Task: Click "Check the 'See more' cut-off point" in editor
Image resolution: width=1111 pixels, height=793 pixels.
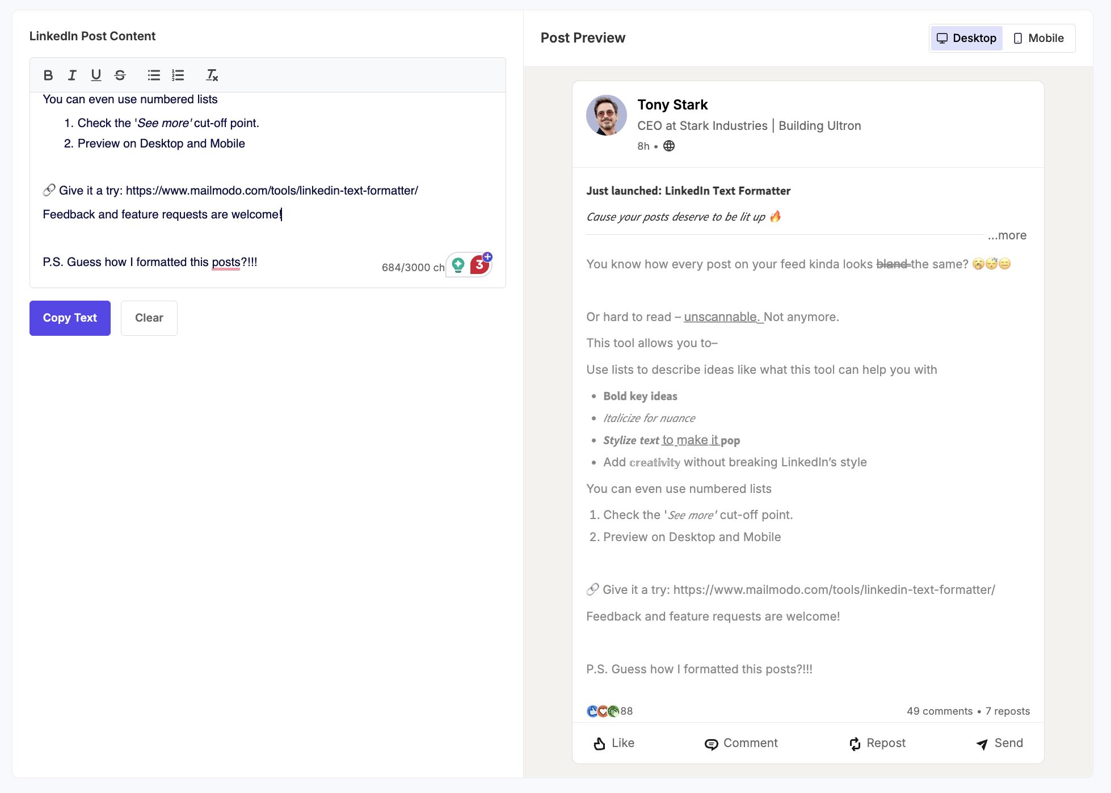Action: coord(169,123)
